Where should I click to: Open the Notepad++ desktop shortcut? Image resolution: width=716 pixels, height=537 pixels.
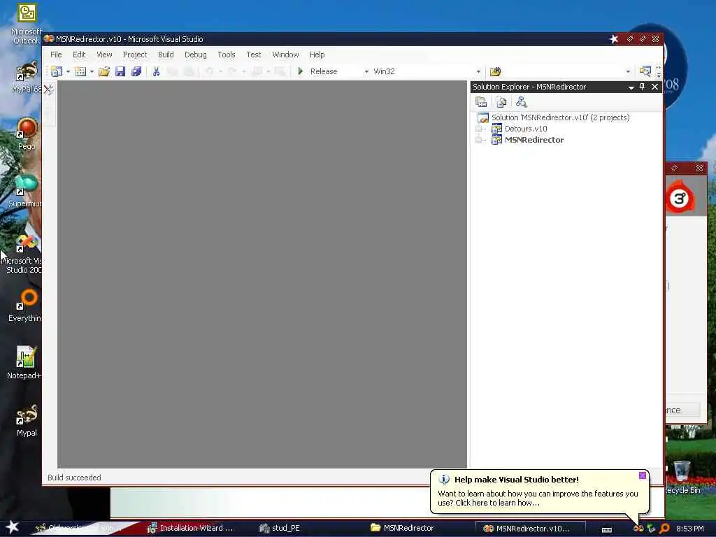pos(24,363)
